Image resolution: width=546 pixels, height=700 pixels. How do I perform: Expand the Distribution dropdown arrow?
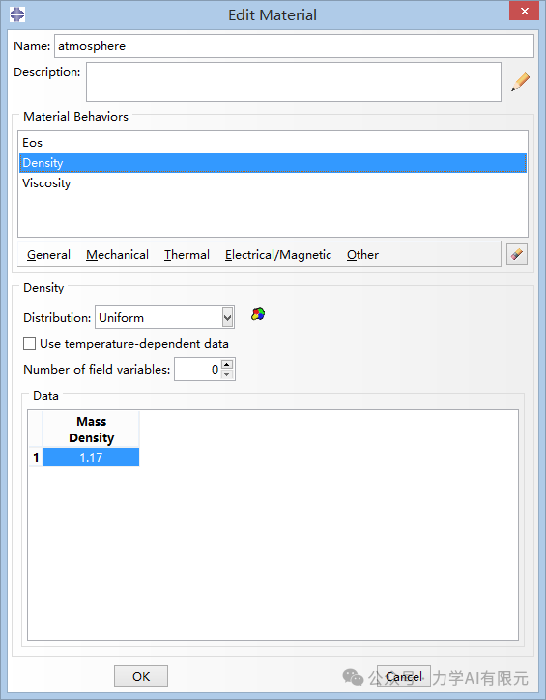click(x=228, y=318)
